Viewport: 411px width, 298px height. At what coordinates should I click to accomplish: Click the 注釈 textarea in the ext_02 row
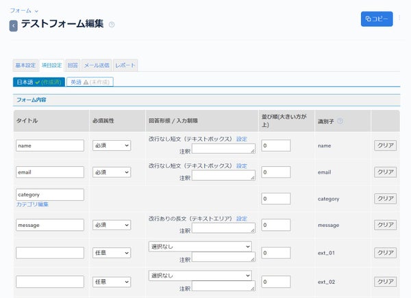coord(223,286)
